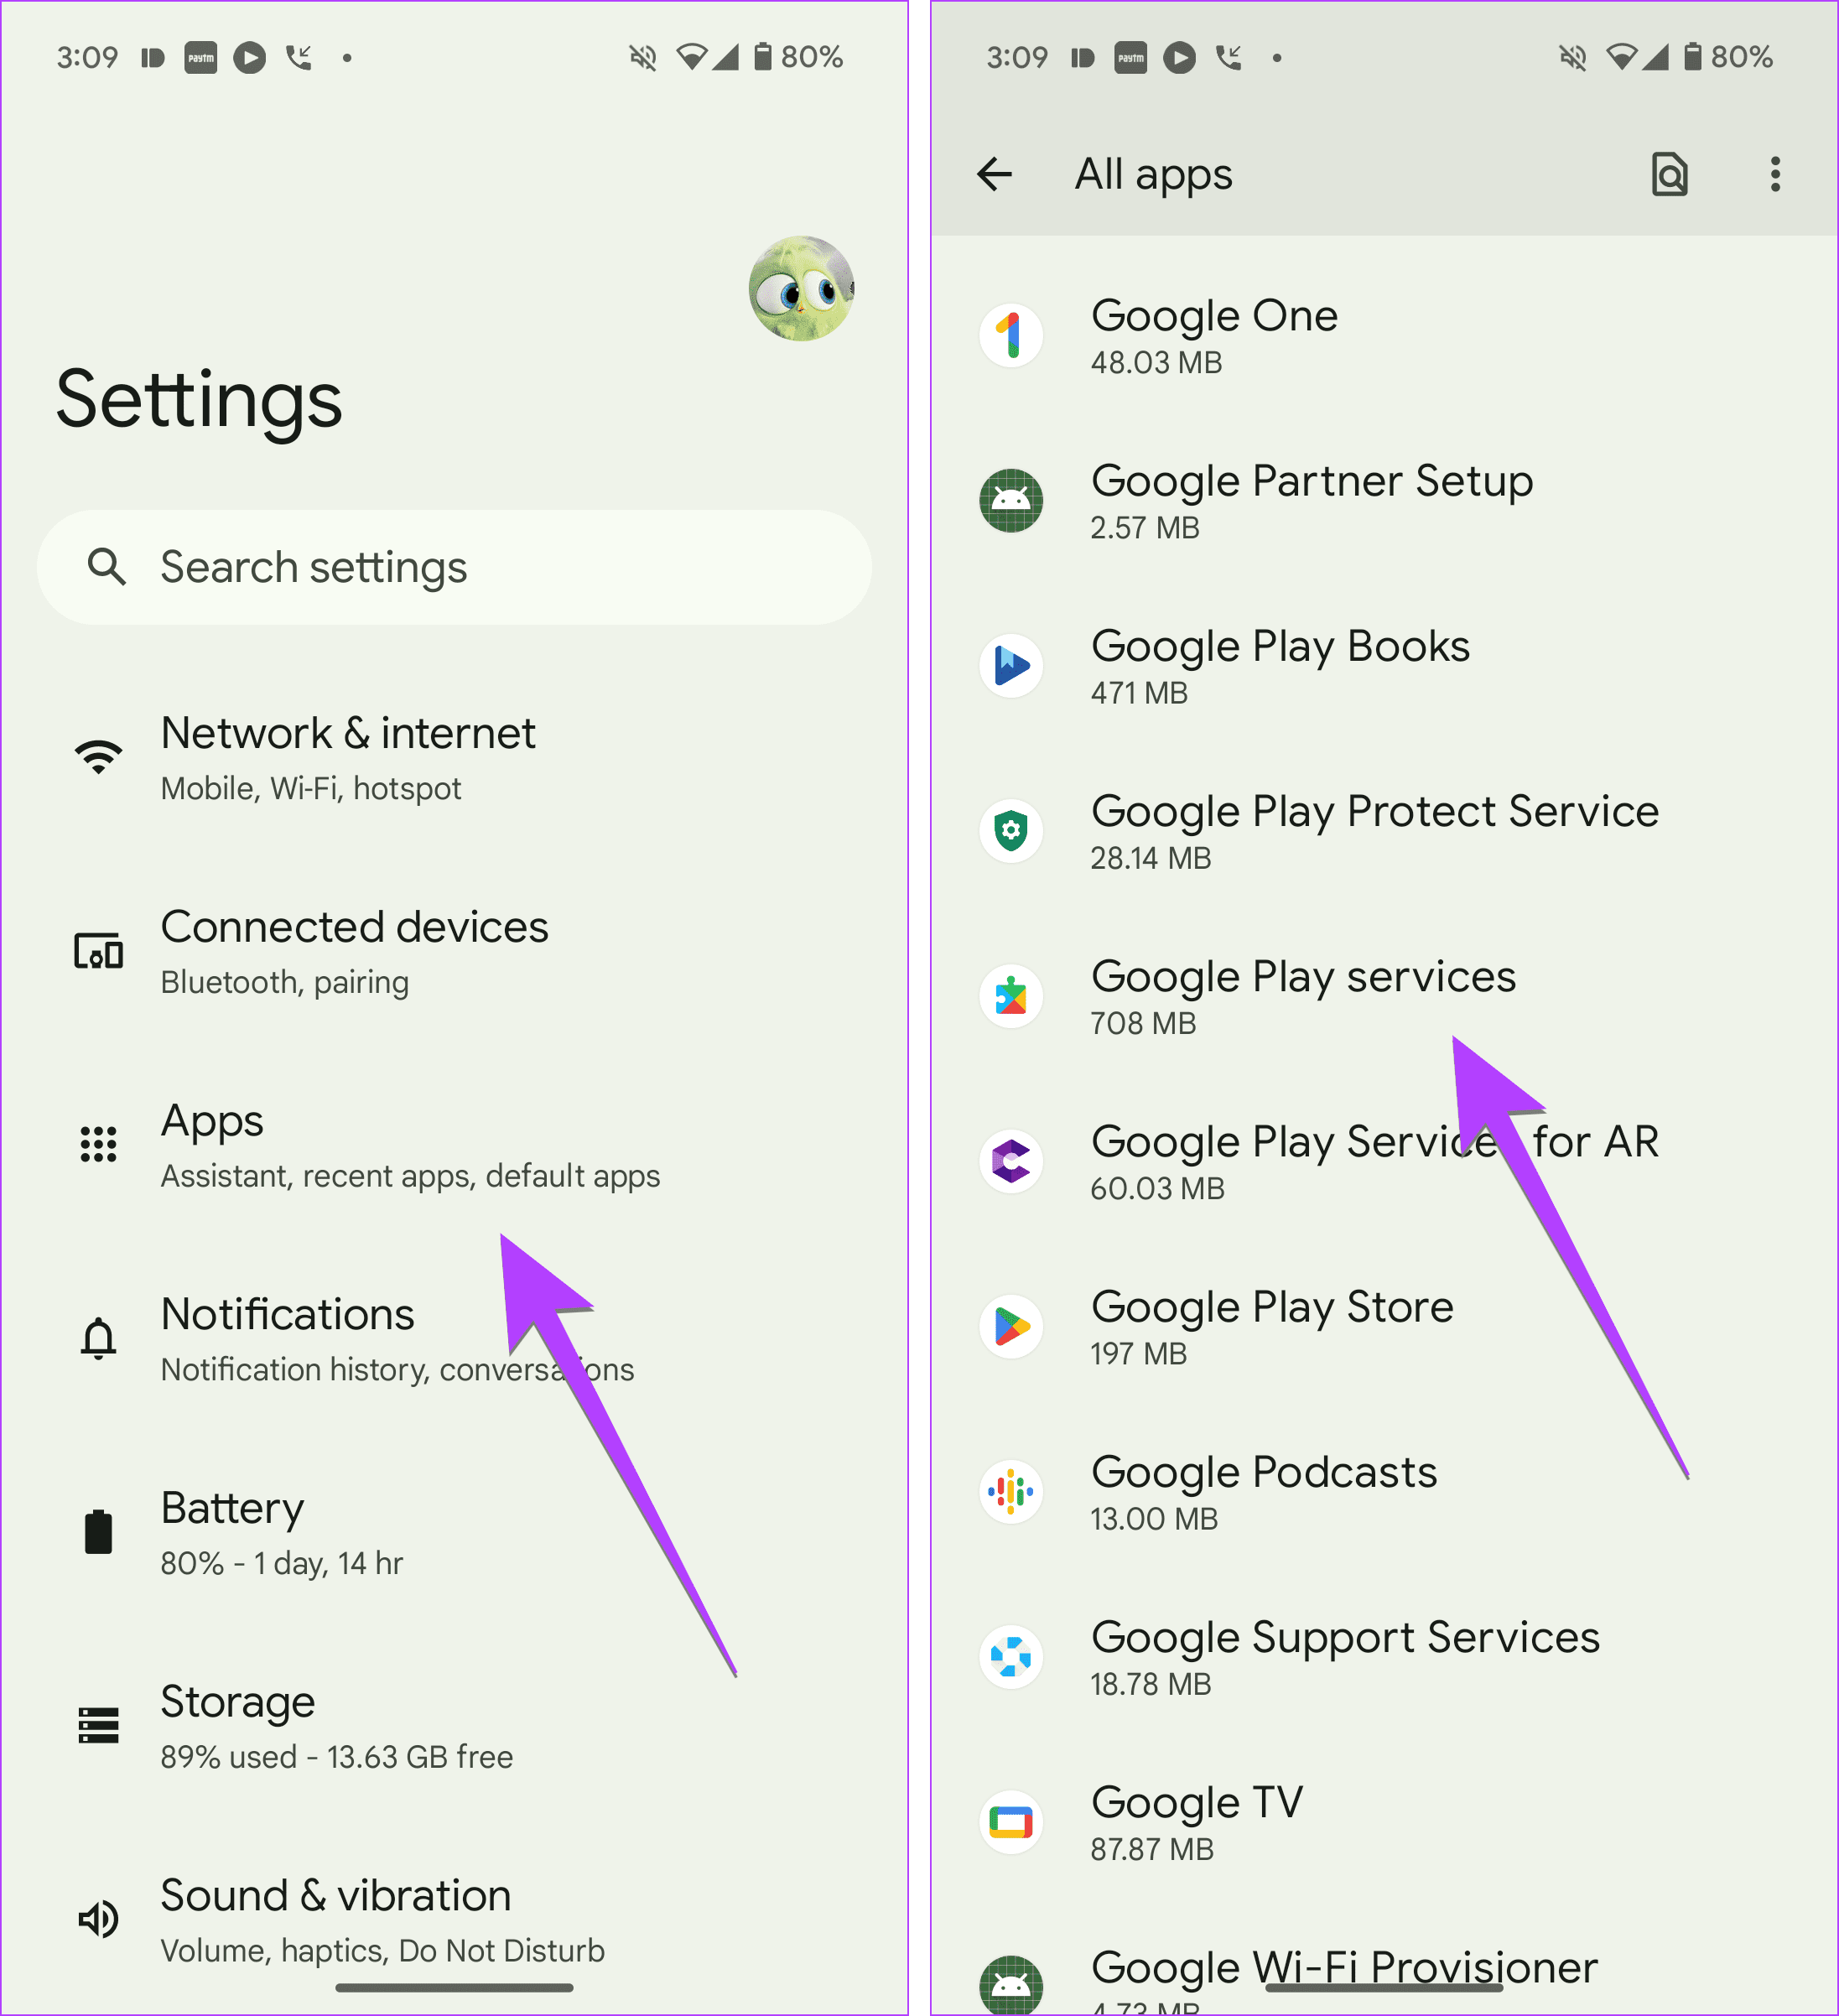Image resolution: width=1839 pixels, height=2016 pixels.
Task: Open Google One app info
Action: (1214, 336)
